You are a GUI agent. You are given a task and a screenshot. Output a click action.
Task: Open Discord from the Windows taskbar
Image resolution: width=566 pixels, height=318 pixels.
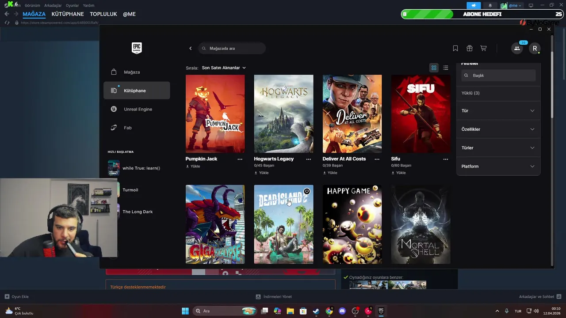click(342, 311)
